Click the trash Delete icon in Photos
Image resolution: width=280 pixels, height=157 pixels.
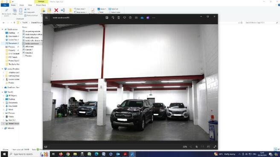click(119, 17)
